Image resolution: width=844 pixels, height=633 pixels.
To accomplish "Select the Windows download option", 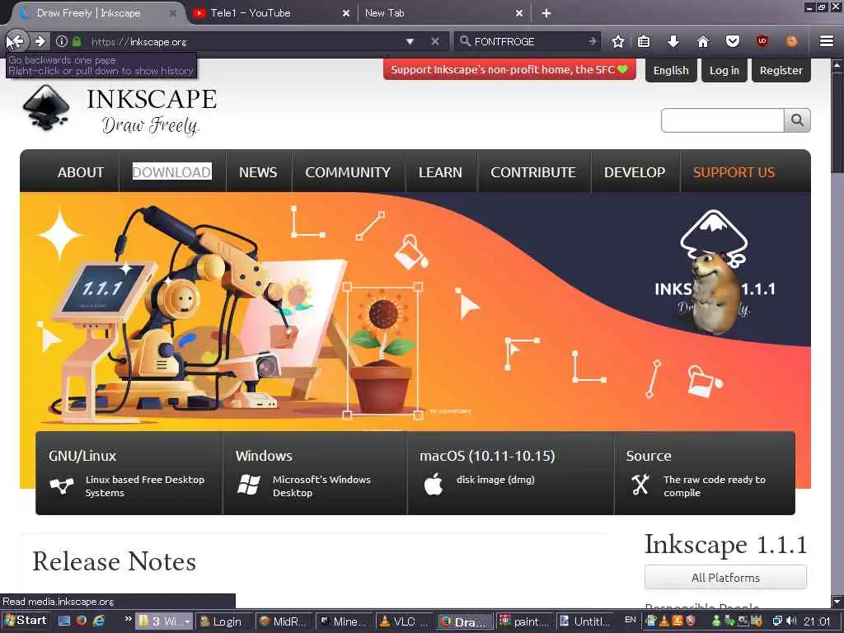I will click(x=315, y=473).
